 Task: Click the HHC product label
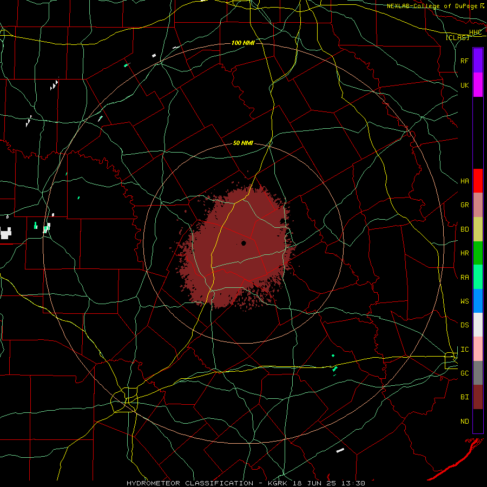click(x=475, y=32)
